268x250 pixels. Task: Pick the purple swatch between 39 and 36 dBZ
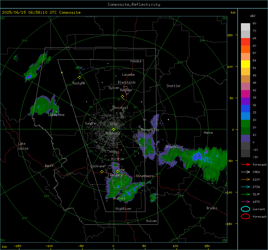point(245,101)
